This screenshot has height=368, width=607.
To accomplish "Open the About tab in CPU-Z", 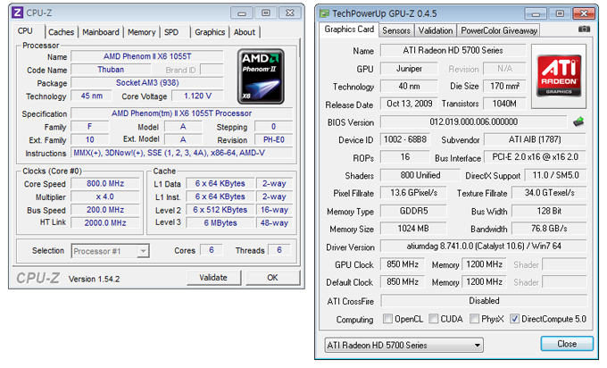I will (x=245, y=32).
